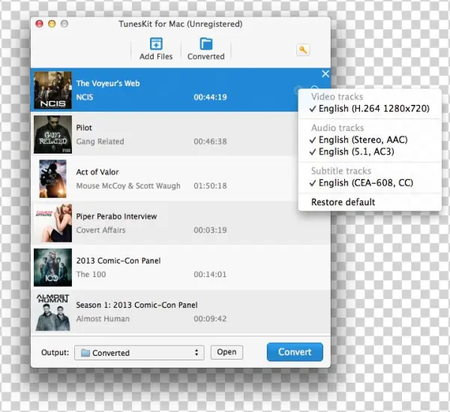Click Mouse McCoy & Scott Waugh text
This screenshot has height=412, width=450.
click(x=128, y=186)
